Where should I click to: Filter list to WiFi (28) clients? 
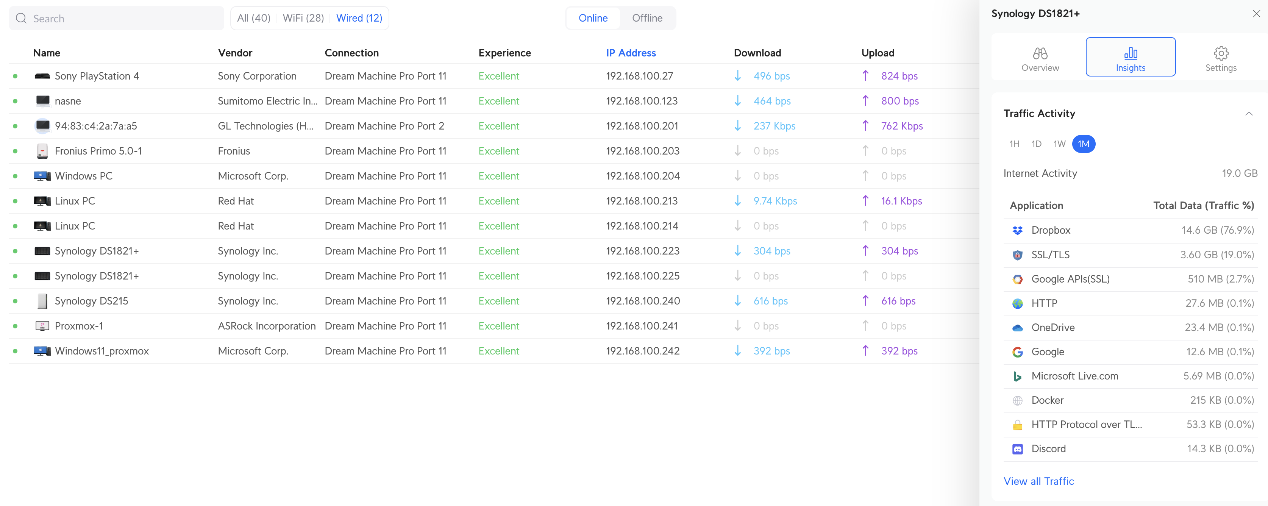[303, 18]
